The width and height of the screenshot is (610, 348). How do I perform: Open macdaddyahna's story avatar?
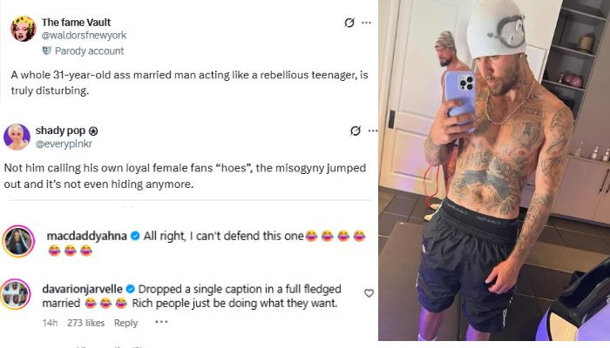point(18,241)
